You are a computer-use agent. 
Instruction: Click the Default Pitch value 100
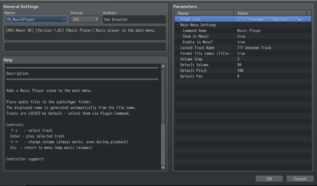pyautogui.click(x=240, y=70)
